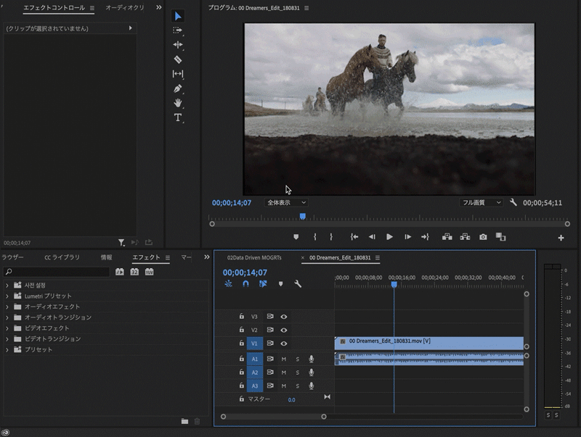Open the CC ライブラリ tab
This screenshot has height=437, width=581.
(x=62, y=257)
